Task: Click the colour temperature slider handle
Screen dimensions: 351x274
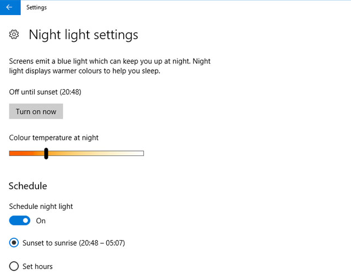Action: click(46, 153)
